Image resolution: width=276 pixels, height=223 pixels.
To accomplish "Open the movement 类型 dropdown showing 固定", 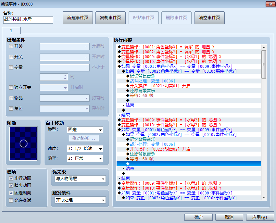I will 85,130.
